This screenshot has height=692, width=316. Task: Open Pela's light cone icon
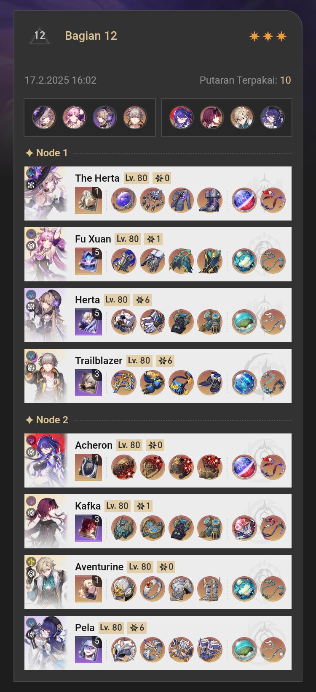click(88, 650)
